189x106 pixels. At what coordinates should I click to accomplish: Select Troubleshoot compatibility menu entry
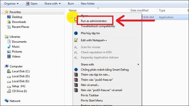98,26
